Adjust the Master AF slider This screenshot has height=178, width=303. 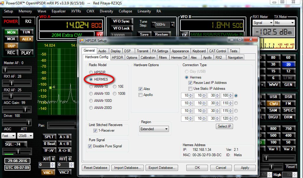[x=17, y=70]
